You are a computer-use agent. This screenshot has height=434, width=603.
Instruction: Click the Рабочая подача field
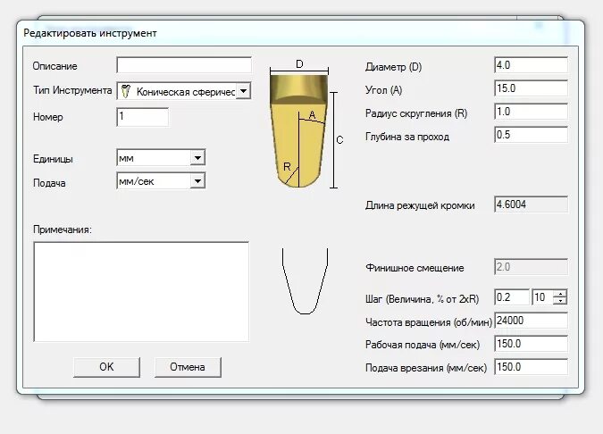[531, 344]
